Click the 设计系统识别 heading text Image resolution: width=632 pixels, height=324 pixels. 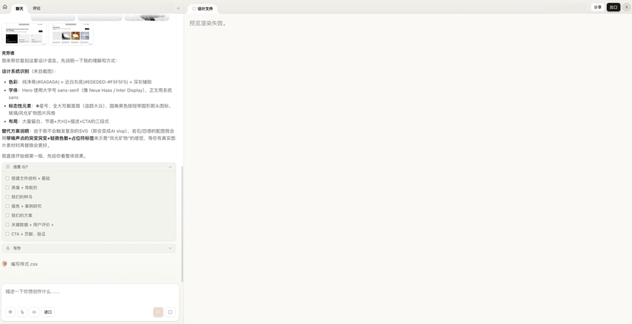tap(15, 71)
